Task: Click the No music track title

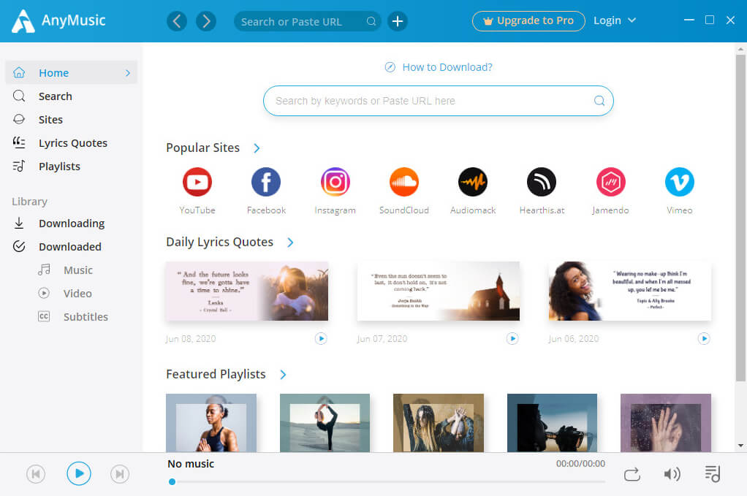Action: coord(191,464)
